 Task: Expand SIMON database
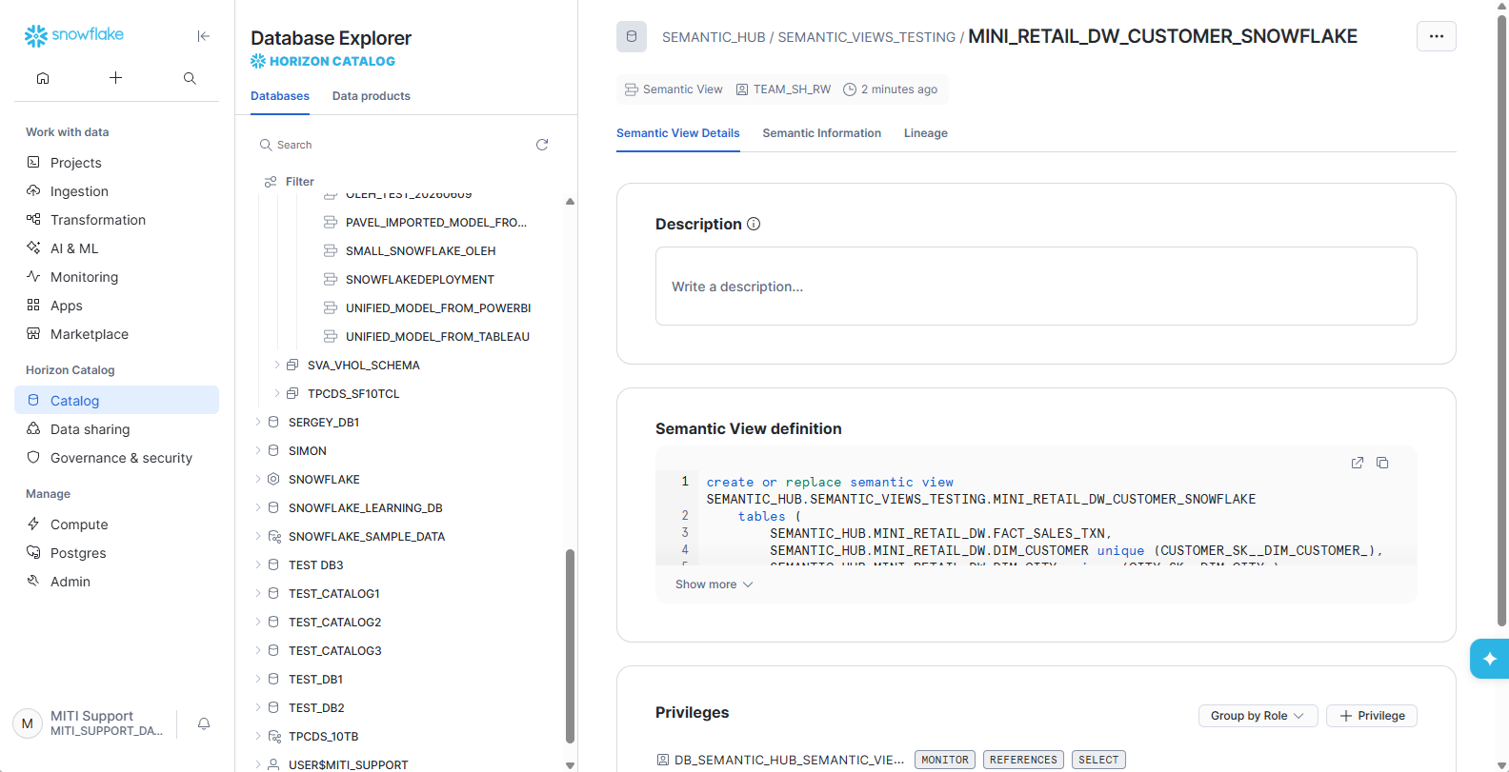258,450
